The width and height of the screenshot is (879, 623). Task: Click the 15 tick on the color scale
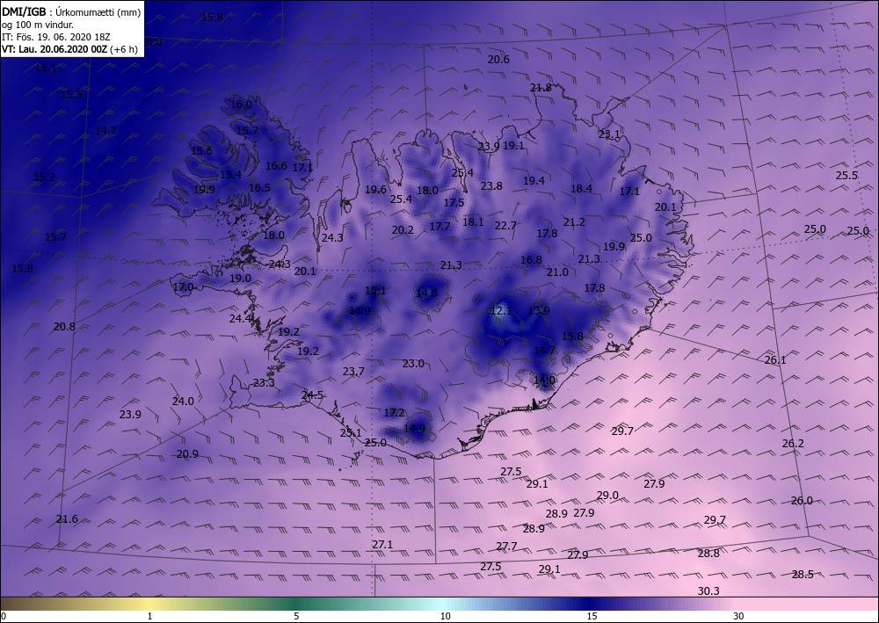coord(592,617)
